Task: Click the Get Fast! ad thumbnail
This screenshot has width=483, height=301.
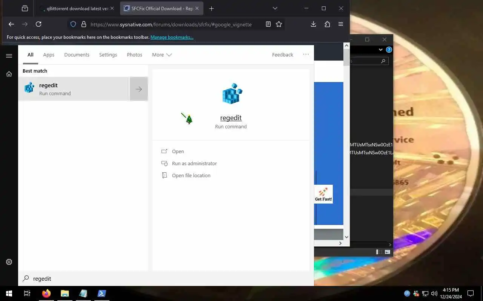Action: (323, 194)
